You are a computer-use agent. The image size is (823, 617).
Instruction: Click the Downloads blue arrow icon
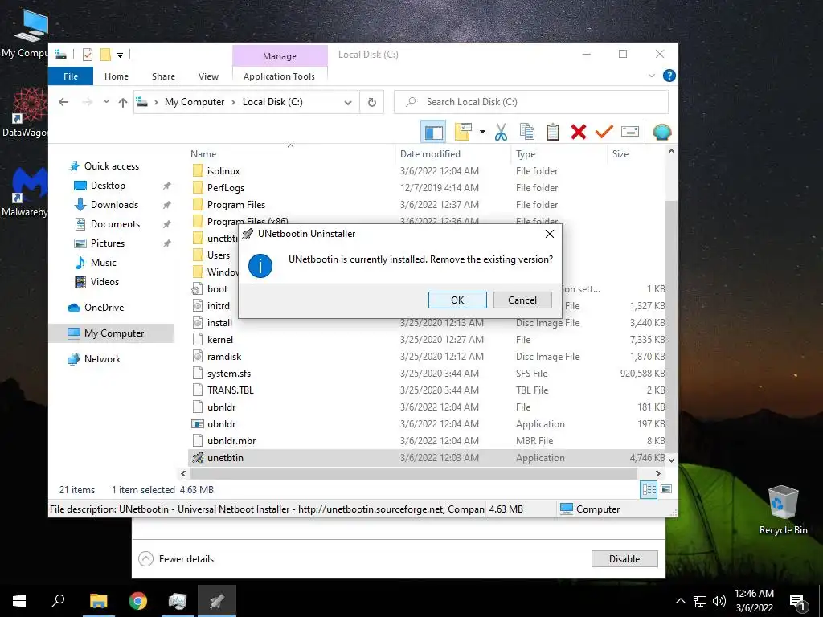pyautogui.click(x=80, y=205)
